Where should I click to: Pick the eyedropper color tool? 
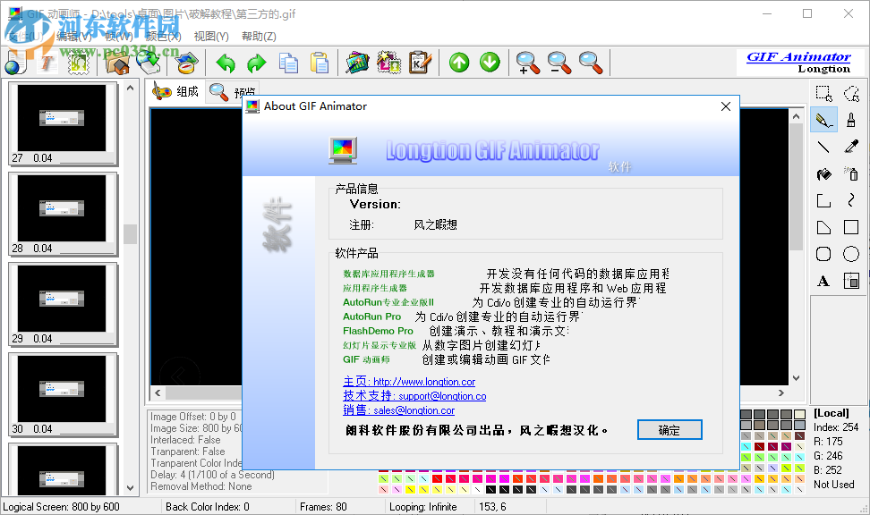tap(850, 146)
